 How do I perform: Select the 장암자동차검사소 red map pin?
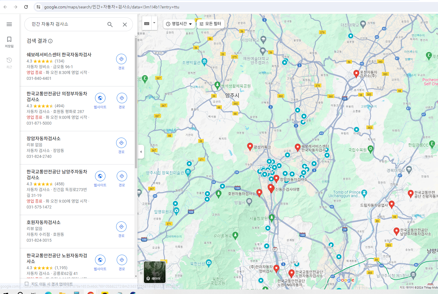click(x=276, y=179)
